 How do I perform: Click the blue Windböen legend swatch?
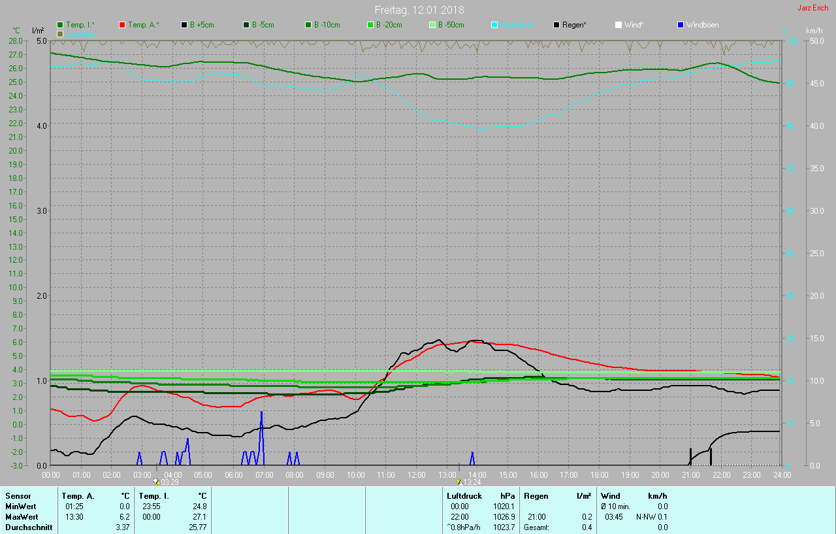pyautogui.click(x=681, y=25)
